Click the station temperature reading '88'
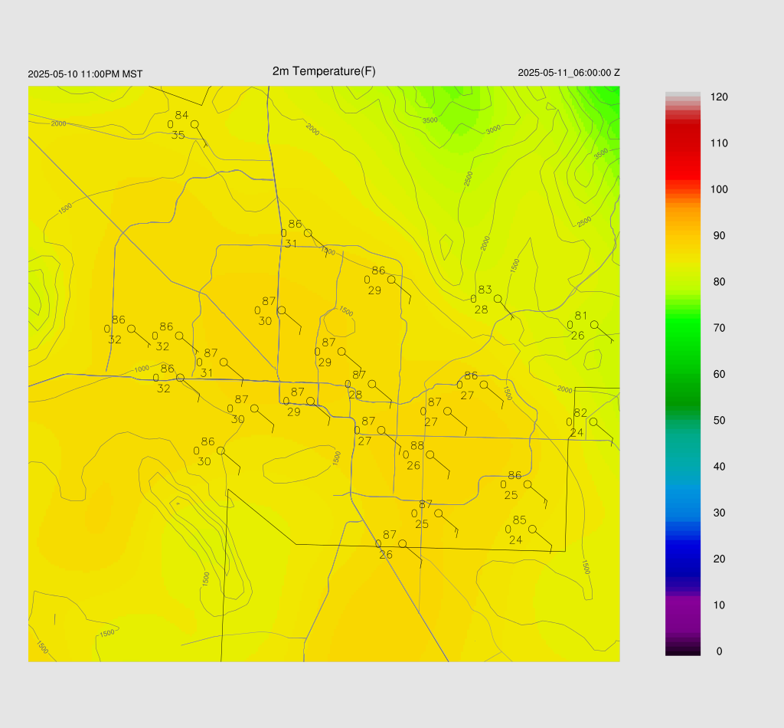The height and width of the screenshot is (728, 784). pyautogui.click(x=417, y=445)
